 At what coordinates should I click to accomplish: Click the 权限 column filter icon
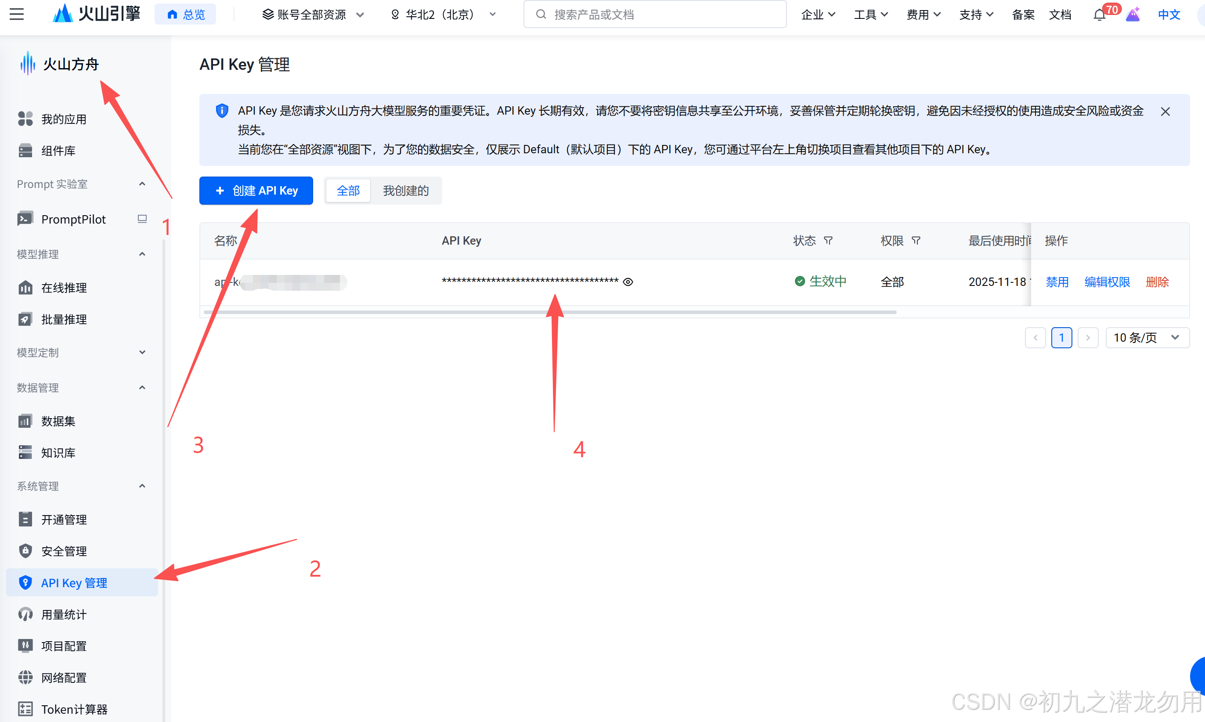tap(916, 241)
